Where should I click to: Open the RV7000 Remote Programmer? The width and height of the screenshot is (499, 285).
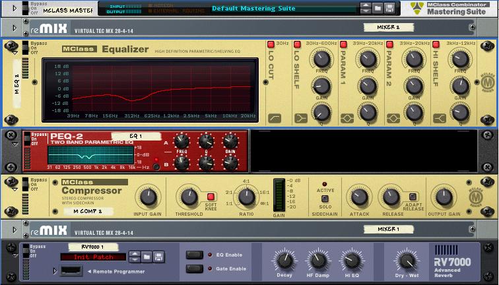(55, 271)
